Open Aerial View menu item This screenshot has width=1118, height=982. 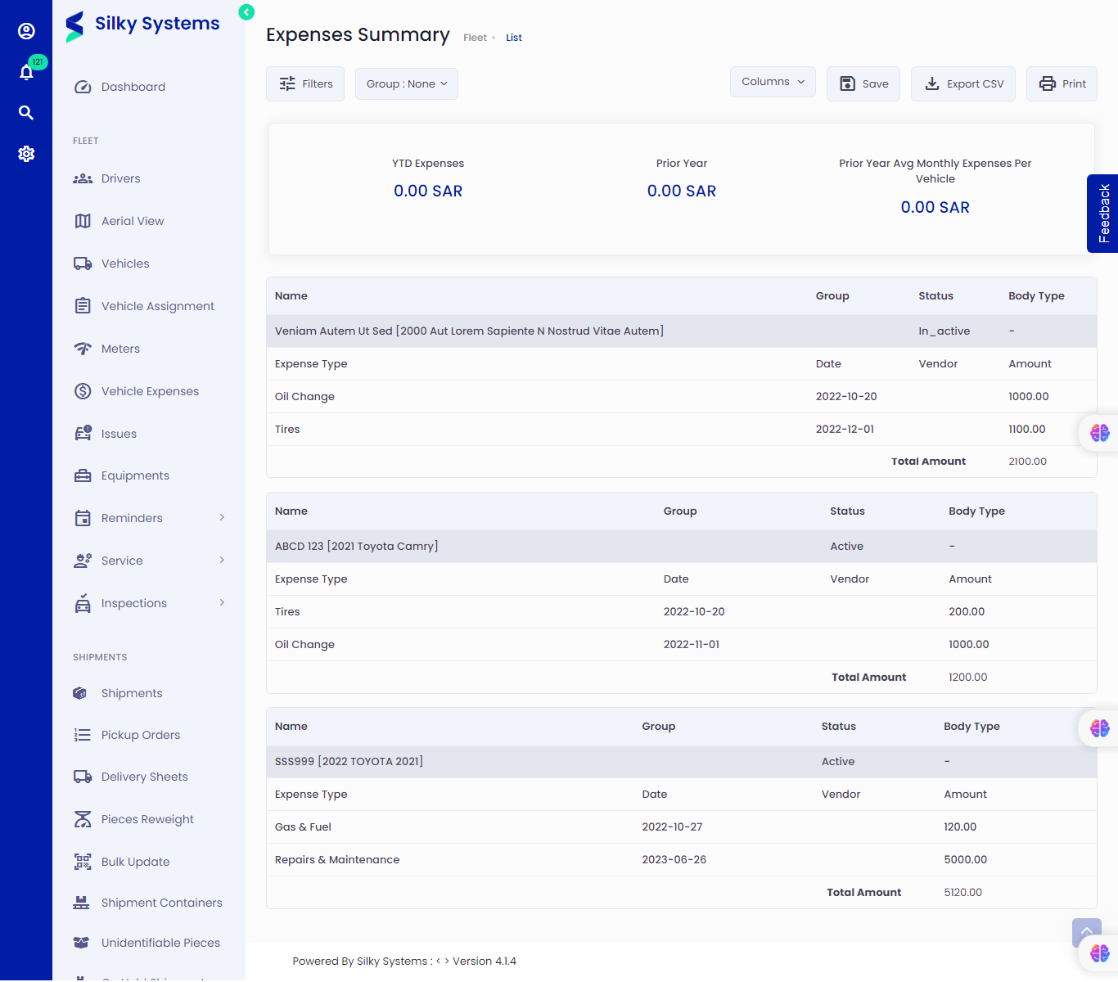click(133, 221)
